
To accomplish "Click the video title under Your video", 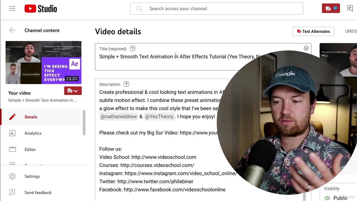I will pos(42,100).
